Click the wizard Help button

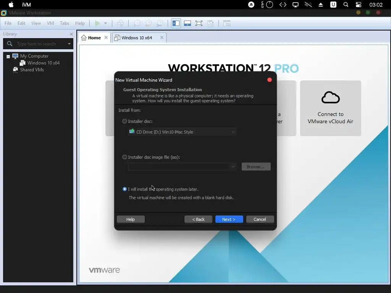coord(131,219)
